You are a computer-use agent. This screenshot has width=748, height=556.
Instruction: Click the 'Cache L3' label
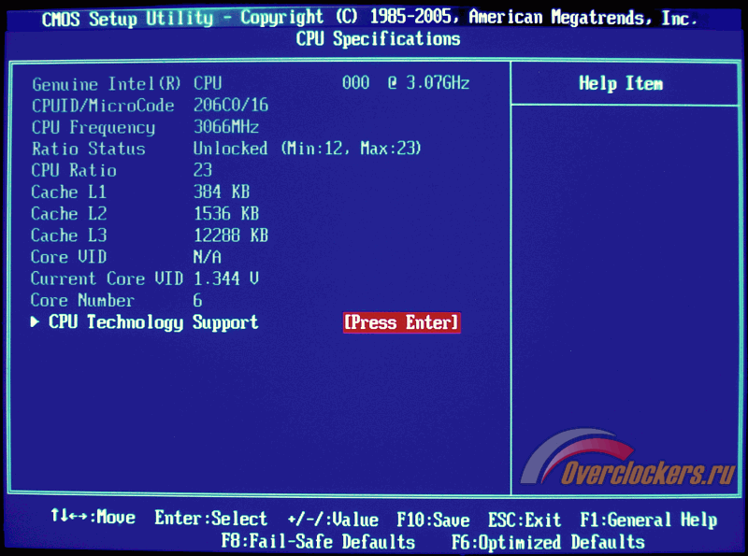pos(68,235)
